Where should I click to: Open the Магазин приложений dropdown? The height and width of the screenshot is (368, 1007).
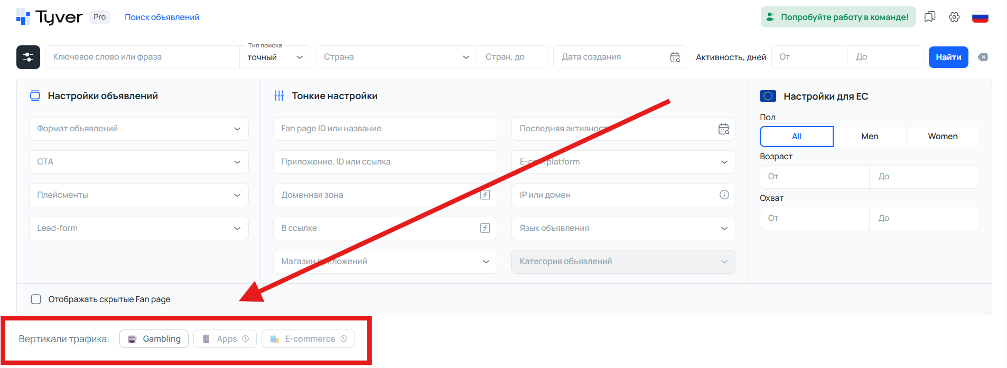[x=385, y=262]
